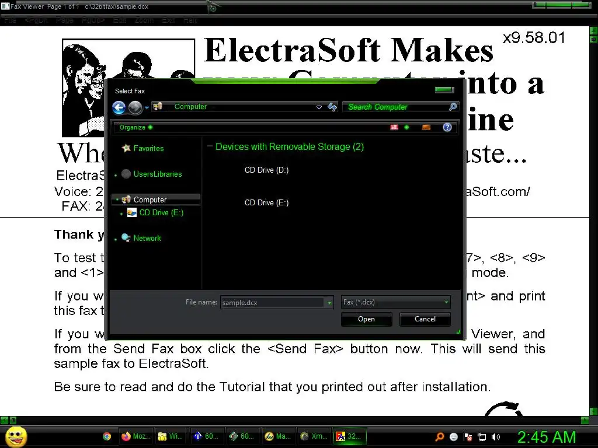Click the Network globe icon
The height and width of the screenshot is (448, 598).
pos(126,238)
